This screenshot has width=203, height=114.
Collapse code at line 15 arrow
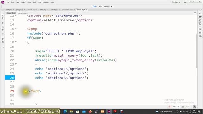[x=16, y=29]
